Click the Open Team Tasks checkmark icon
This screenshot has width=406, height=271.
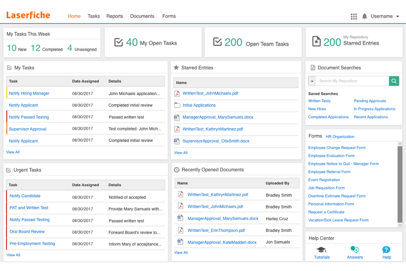pyautogui.click(x=217, y=42)
